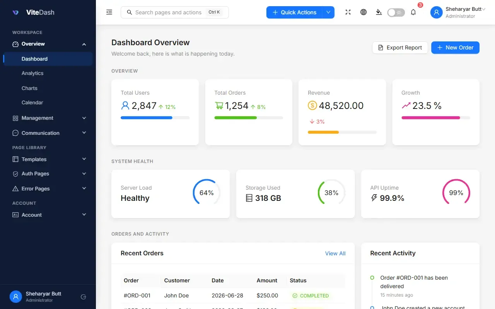Toggle the dark/light mode switch
This screenshot has height=309, width=495.
click(396, 12)
